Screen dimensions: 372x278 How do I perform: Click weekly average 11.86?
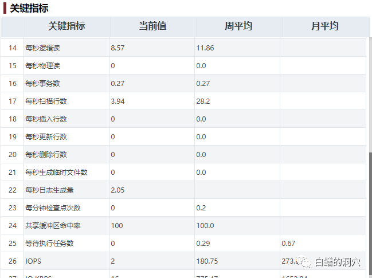click(205, 48)
